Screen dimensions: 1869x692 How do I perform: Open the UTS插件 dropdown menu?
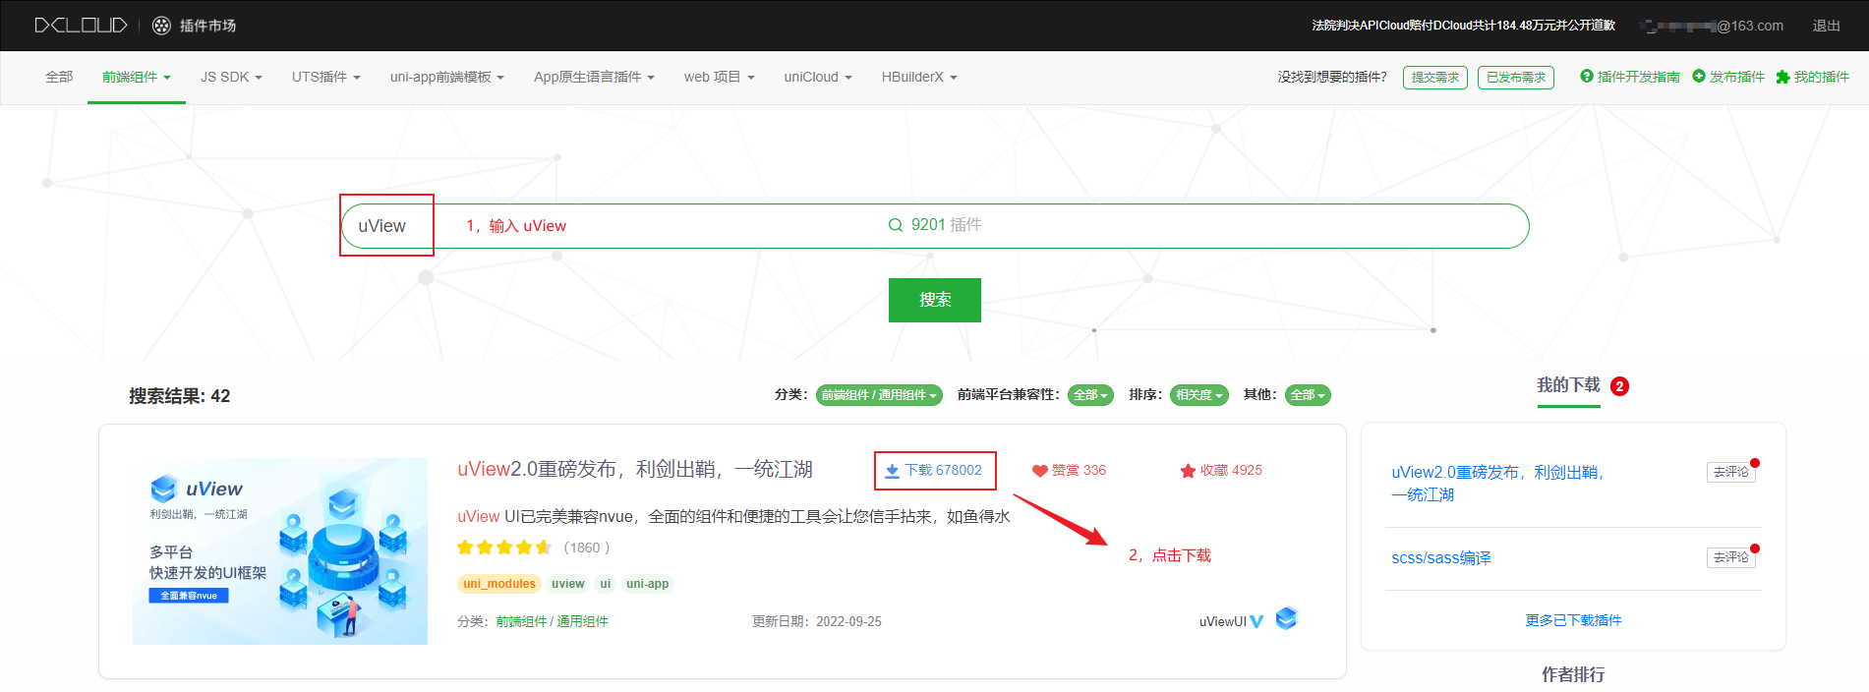[326, 77]
